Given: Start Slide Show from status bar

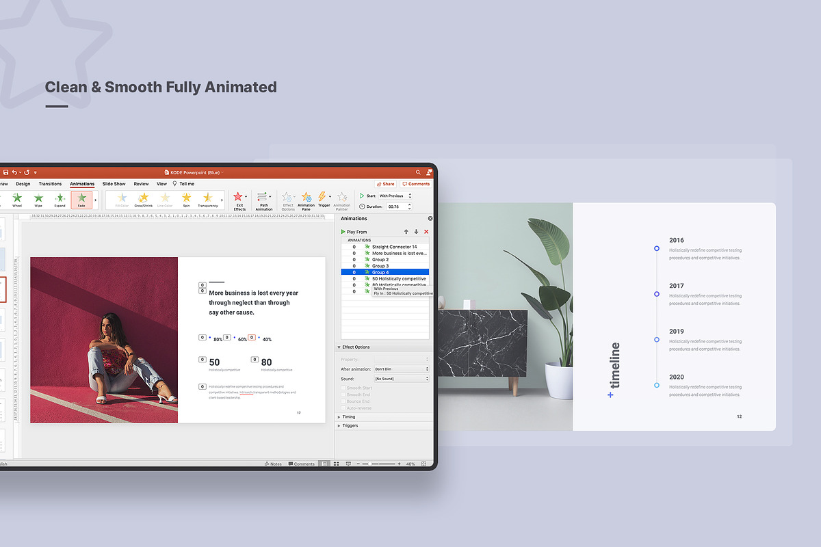Looking at the screenshot, I should pyautogui.click(x=348, y=464).
